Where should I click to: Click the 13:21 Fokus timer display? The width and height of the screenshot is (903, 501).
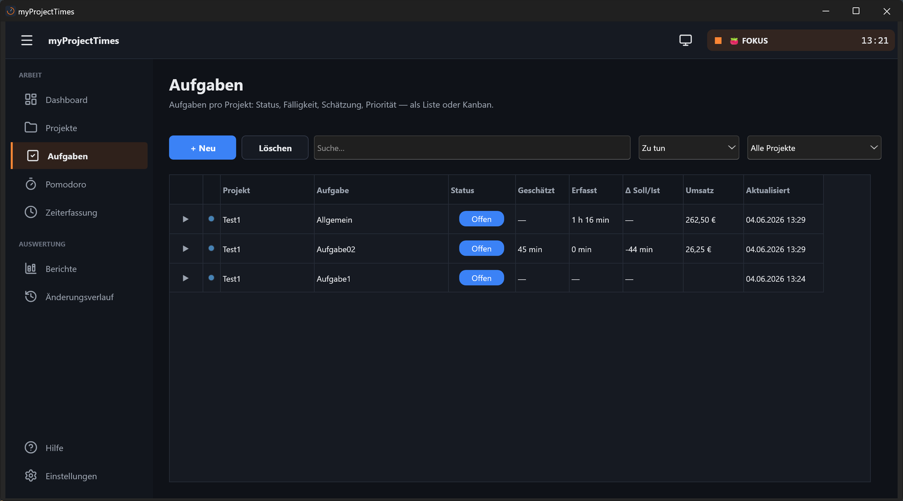click(875, 41)
